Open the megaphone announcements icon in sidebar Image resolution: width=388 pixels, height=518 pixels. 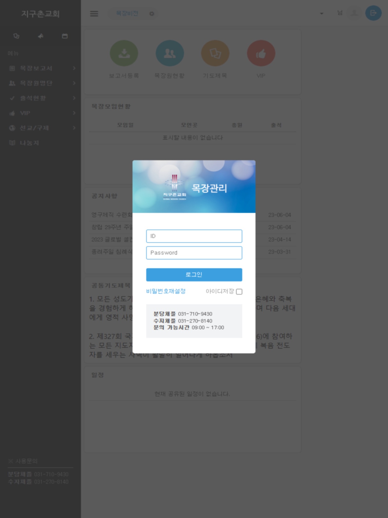[41, 36]
